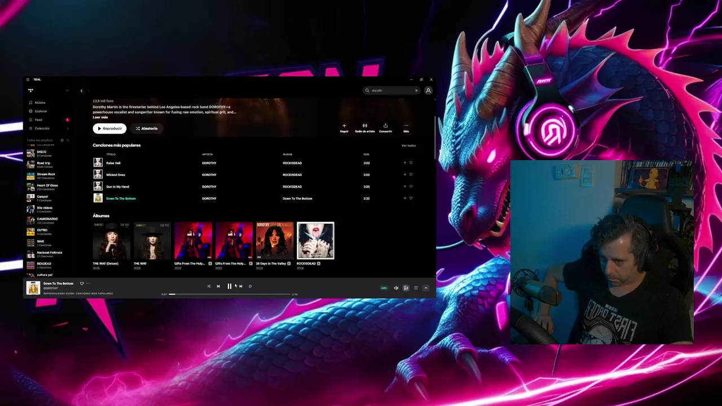Open the Más options menu
722x406 pixels.
point(406,128)
